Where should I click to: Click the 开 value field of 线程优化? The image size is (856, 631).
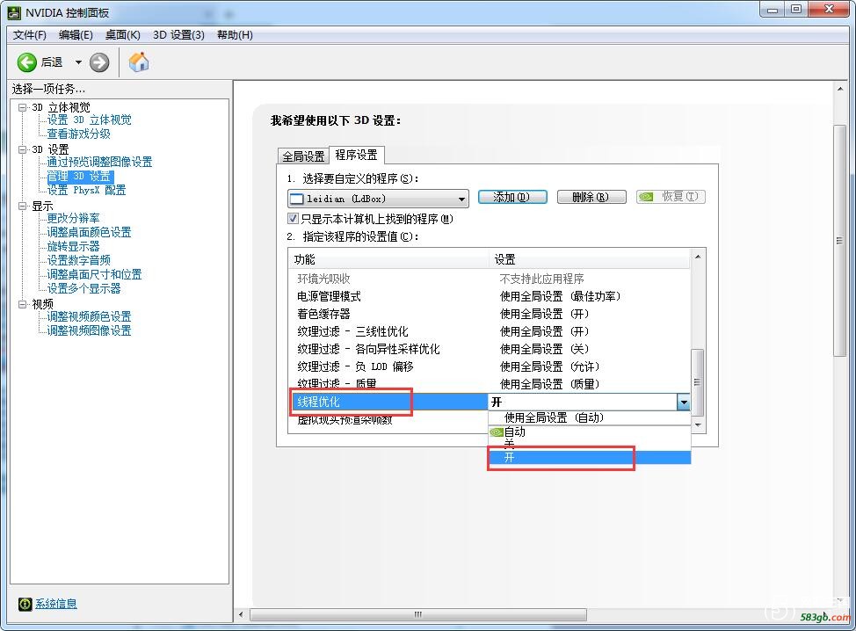(583, 403)
